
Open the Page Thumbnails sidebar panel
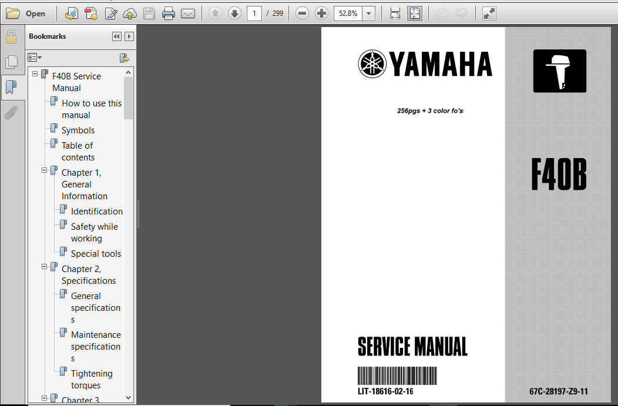11,62
